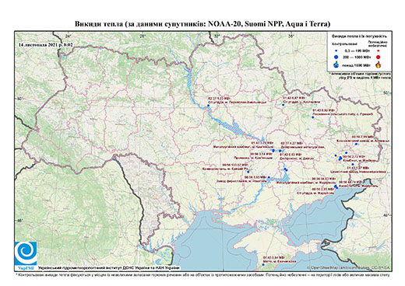Select the large blue circle legend symbol
Image resolution: width=405 pixels, height=286 pixels.
click(336, 57)
